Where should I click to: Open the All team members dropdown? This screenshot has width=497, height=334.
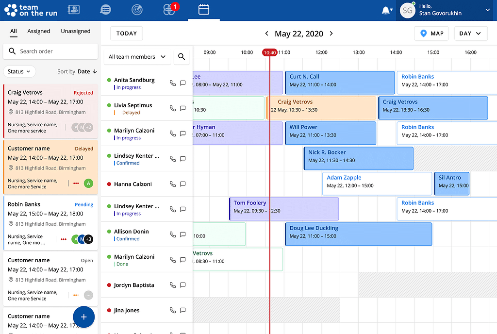[x=137, y=57]
